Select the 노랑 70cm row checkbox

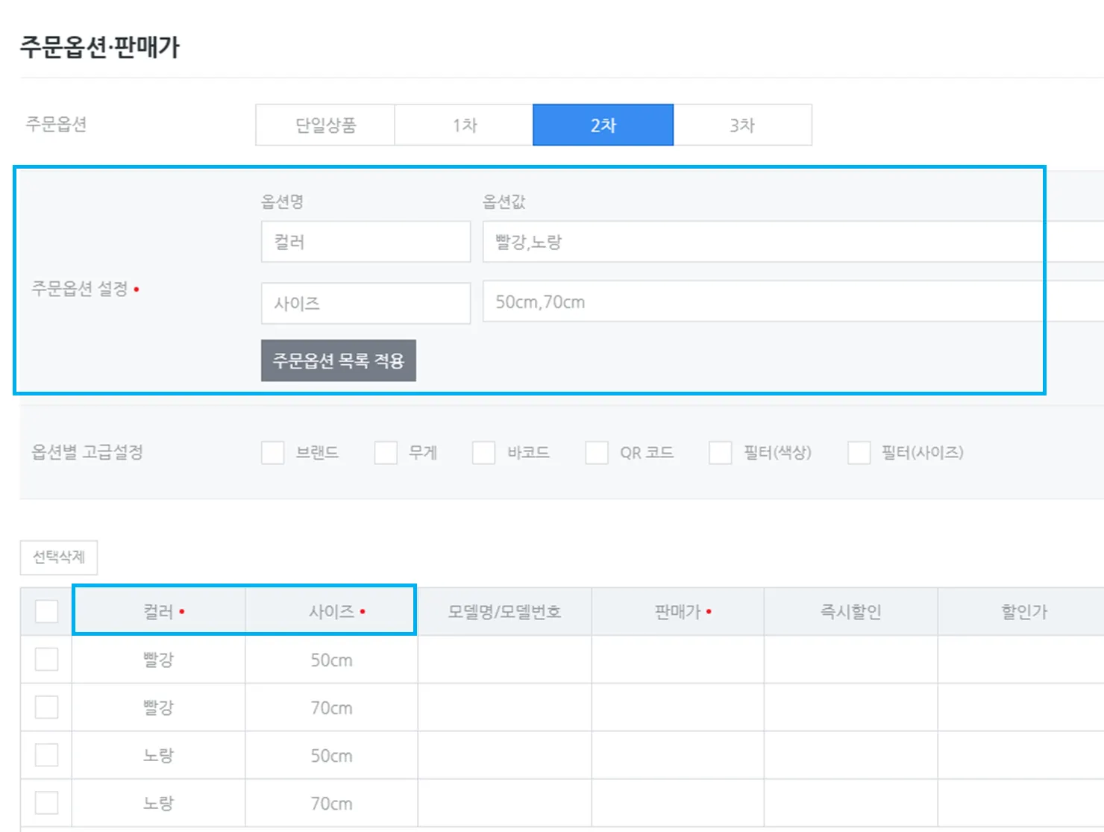pyautogui.click(x=46, y=803)
